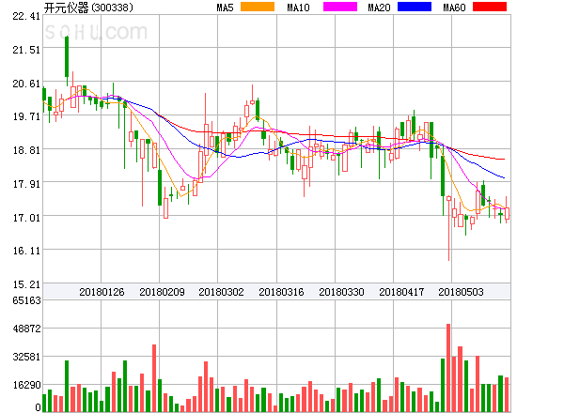
Task: Click the magenta MA10 legend swatch
Action: pyautogui.click(x=340, y=7)
